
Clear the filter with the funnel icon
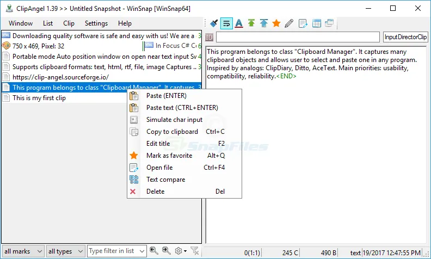pyautogui.click(x=195, y=251)
